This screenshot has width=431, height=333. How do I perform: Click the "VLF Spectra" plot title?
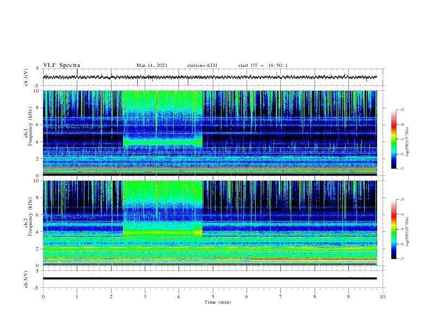point(61,65)
